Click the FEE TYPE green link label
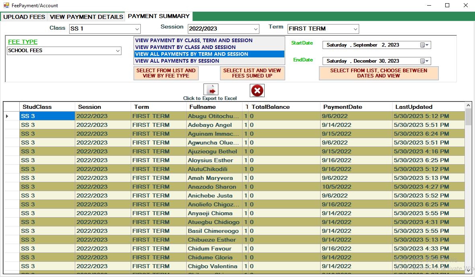475x277 pixels. pyautogui.click(x=23, y=42)
